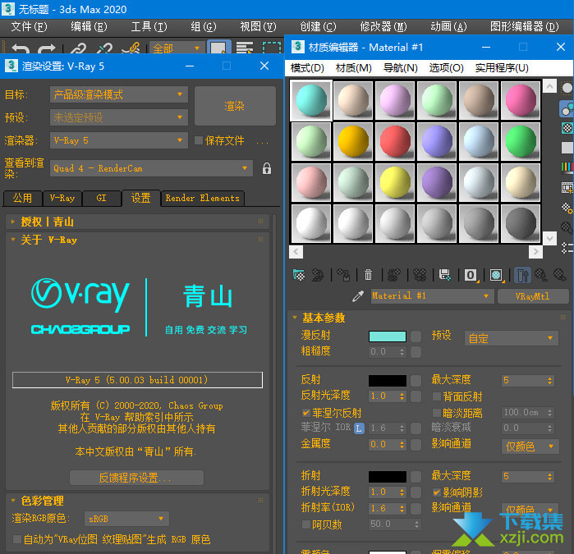574x554 pixels.
Task: Click the Get Material icon
Action: (299, 274)
